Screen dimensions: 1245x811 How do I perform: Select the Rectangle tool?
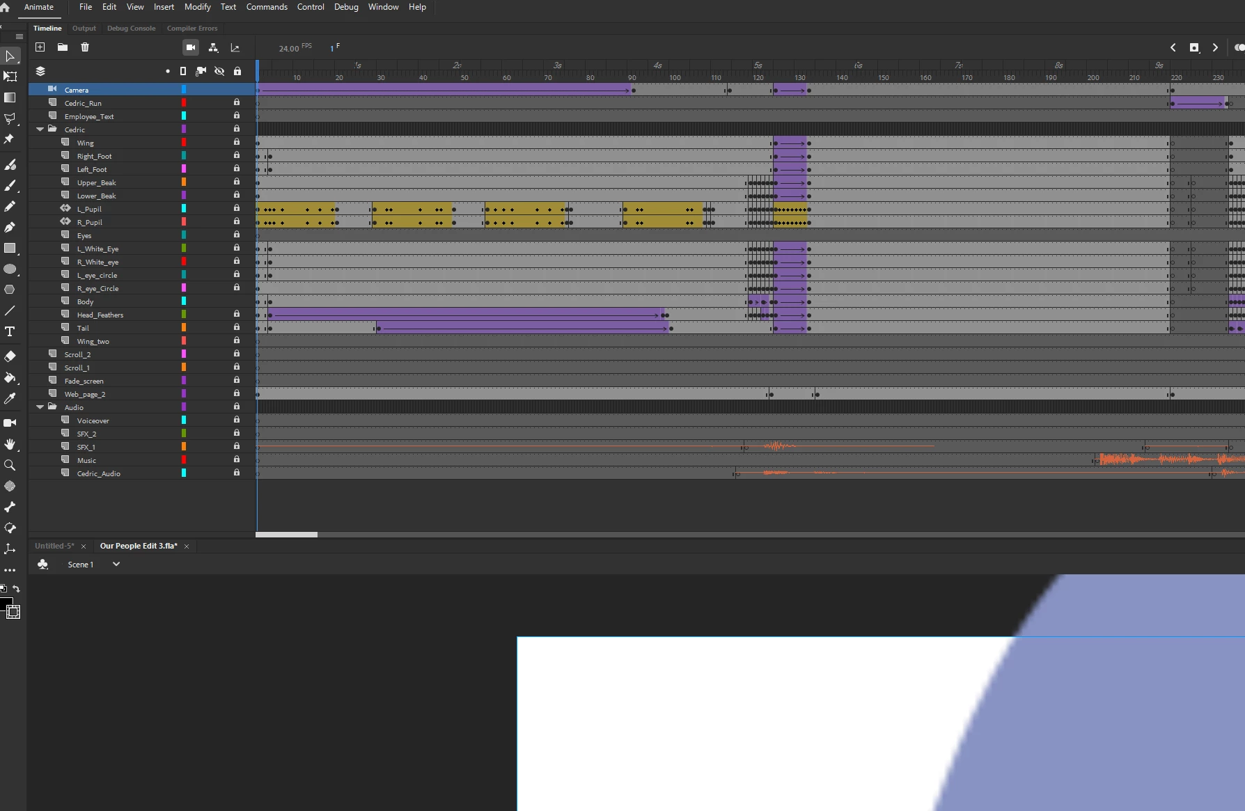coord(10,248)
